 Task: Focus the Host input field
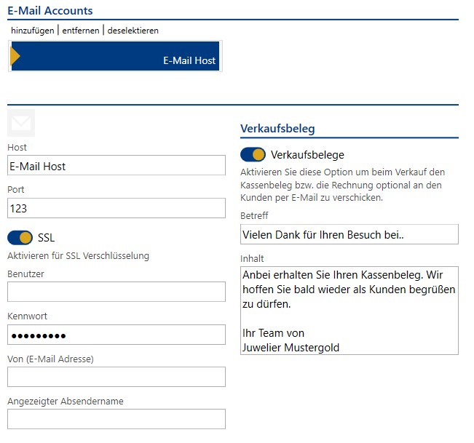[116, 165]
